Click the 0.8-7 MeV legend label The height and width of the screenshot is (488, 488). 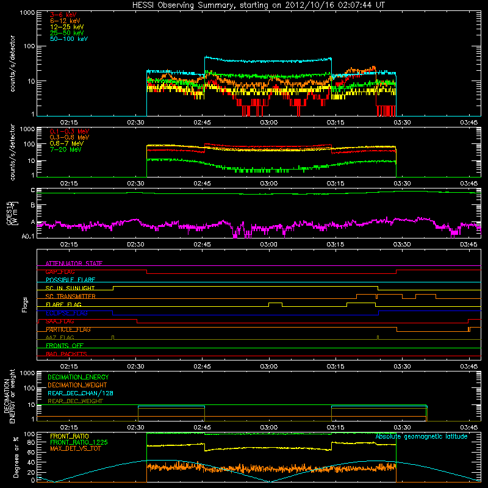[x=67, y=143]
